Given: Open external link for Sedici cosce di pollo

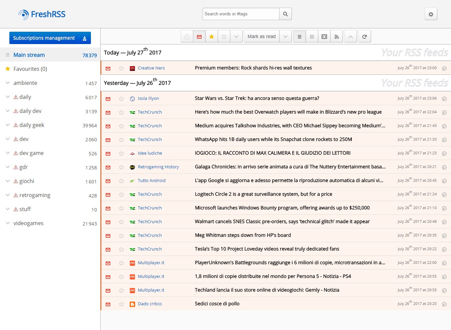Looking at the screenshot, I should coord(444,304).
